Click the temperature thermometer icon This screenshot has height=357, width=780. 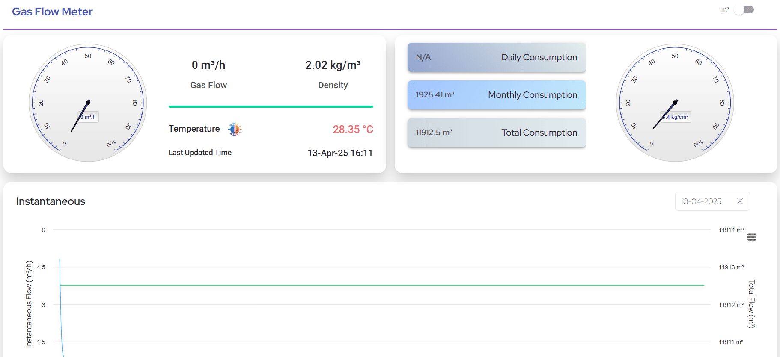pyautogui.click(x=235, y=129)
